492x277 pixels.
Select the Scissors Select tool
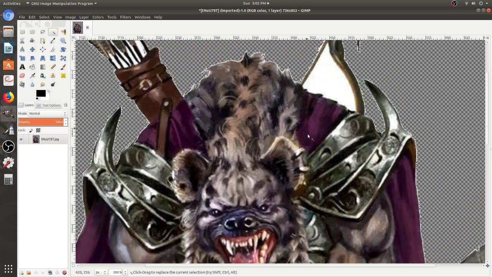[x=22, y=41]
